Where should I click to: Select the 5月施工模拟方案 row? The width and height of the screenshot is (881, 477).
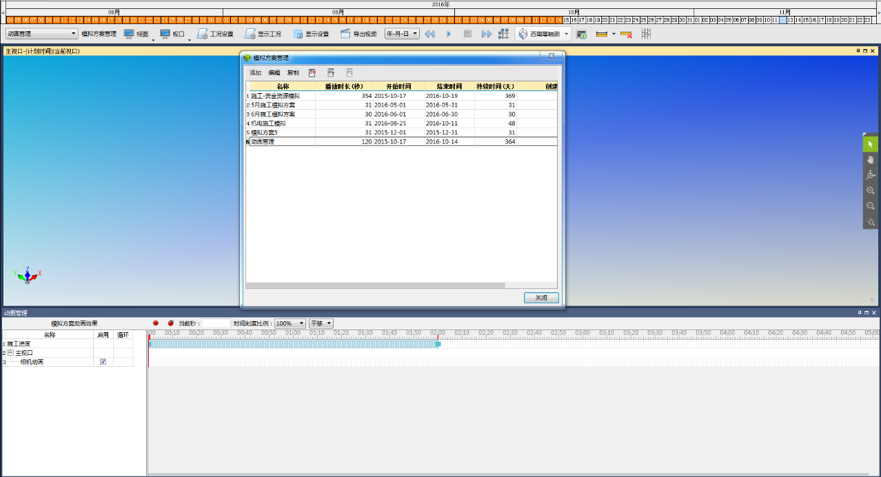tap(401, 105)
